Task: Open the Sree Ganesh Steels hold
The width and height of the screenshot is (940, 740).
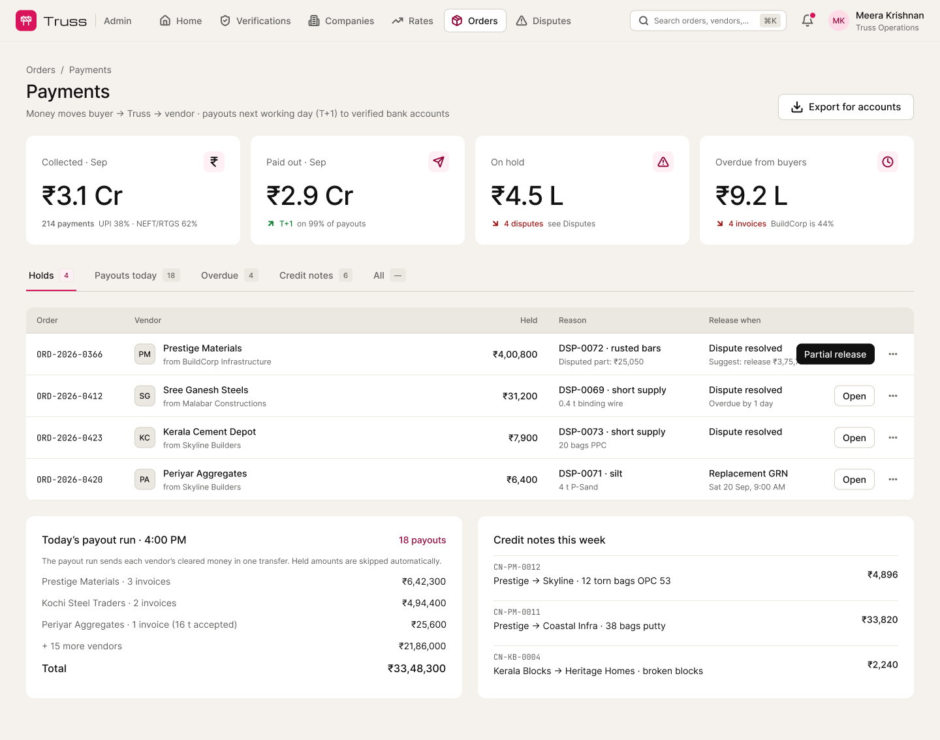Action: (x=854, y=396)
